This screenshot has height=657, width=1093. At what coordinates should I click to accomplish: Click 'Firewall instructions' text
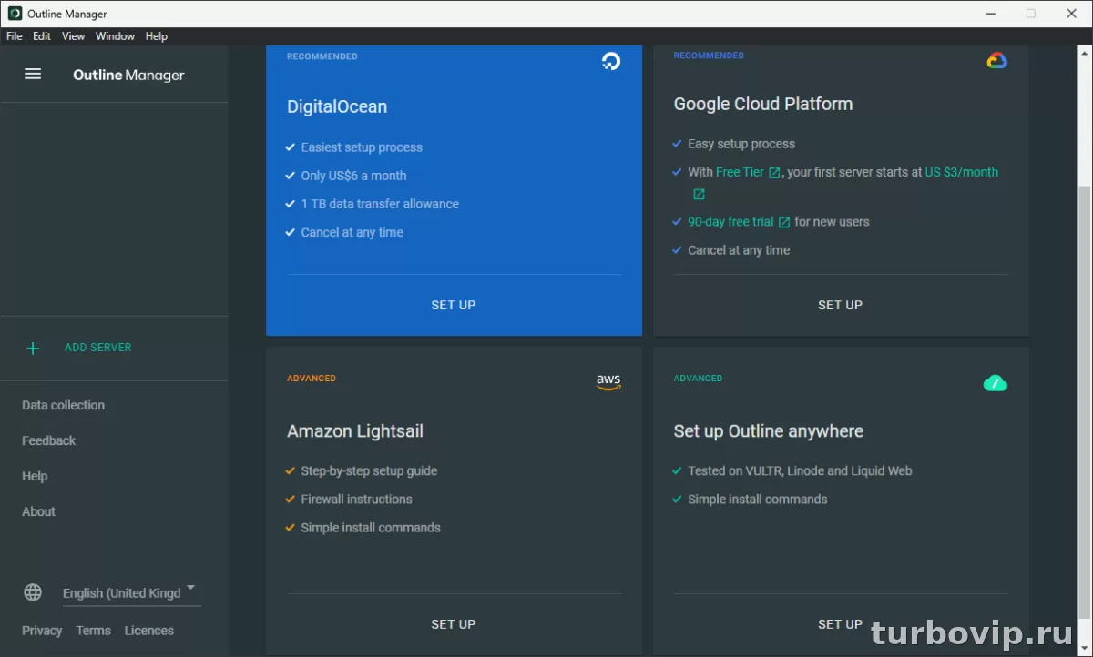(x=356, y=500)
